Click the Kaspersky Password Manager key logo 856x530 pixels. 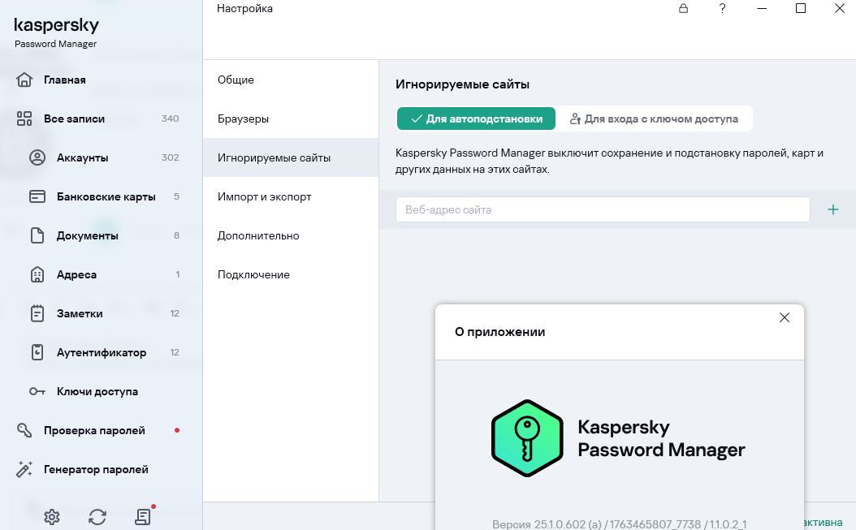(x=526, y=437)
